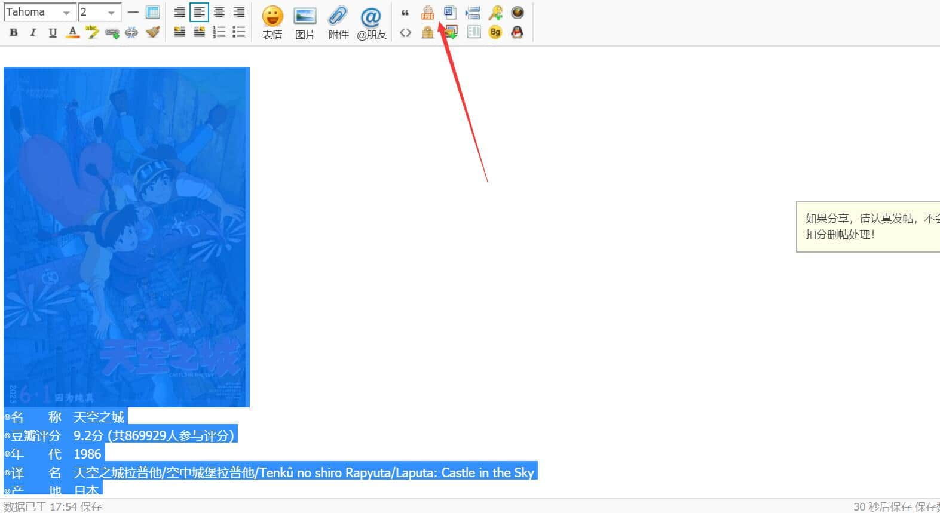Image resolution: width=940 pixels, height=513 pixels.
Task: Insert free information with the FREE icon
Action: click(427, 12)
